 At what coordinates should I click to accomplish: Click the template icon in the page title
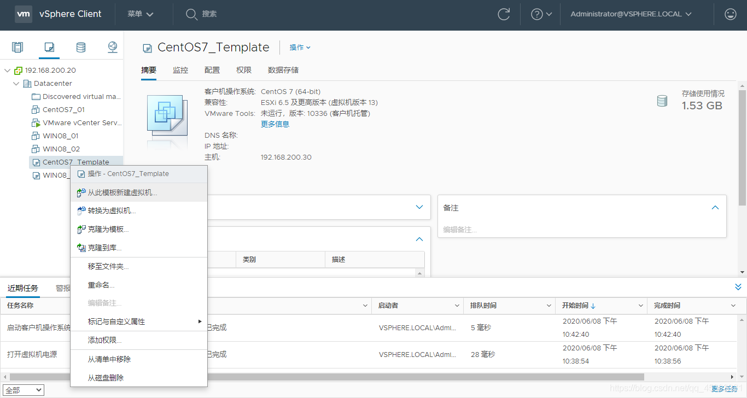click(x=147, y=48)
